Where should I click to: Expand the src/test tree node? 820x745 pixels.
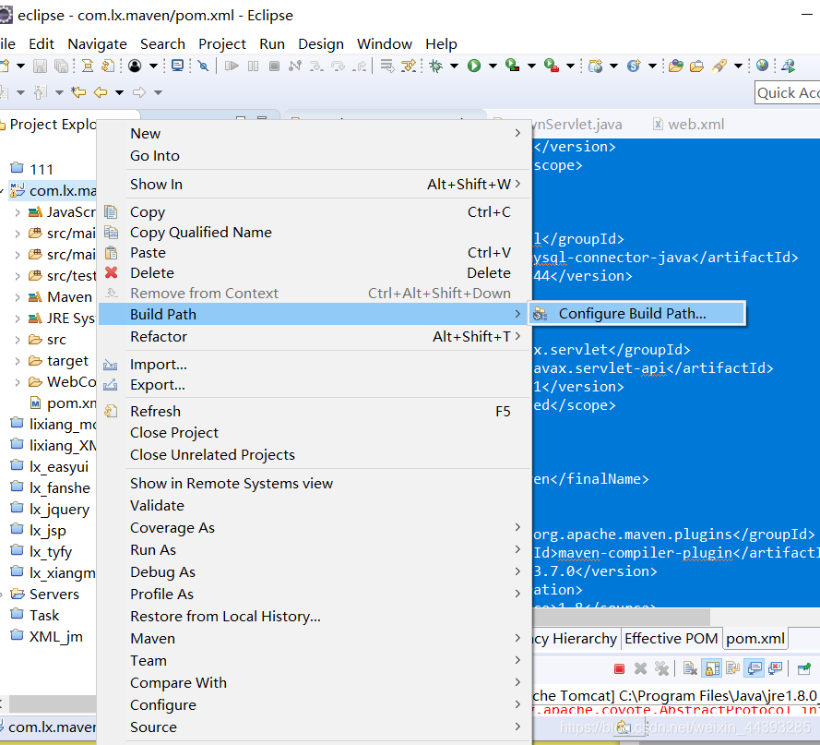[x=18, y=276]
